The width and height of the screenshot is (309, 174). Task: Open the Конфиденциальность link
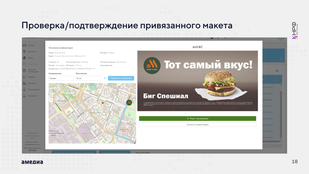coord(32,145)
